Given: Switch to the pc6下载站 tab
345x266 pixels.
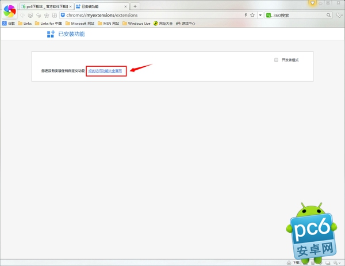Looking at the screenshot, I should click(x=45, y=6).
